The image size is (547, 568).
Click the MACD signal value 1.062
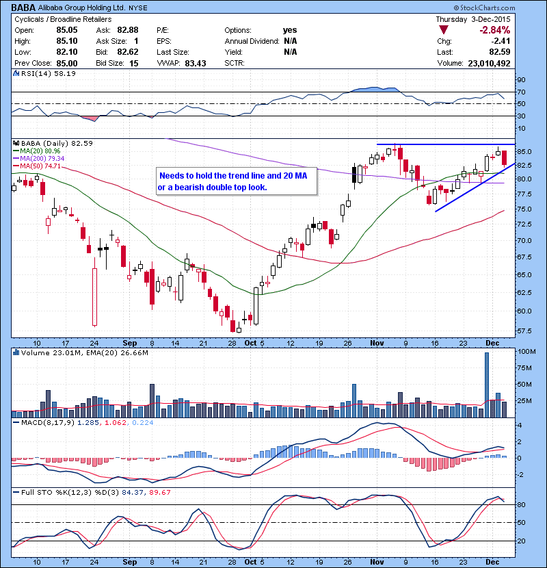[116, 422]
